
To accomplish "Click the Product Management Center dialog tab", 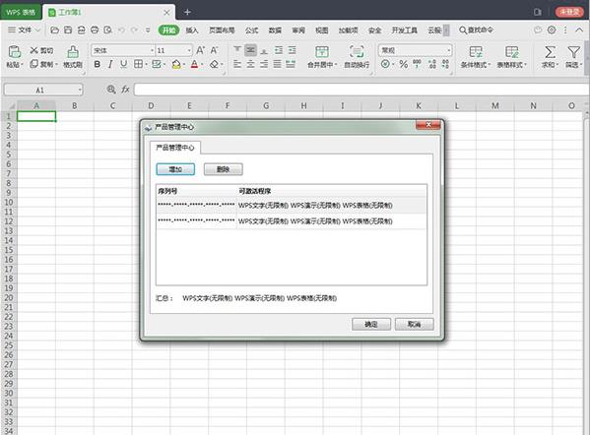I will coord(175,148).
